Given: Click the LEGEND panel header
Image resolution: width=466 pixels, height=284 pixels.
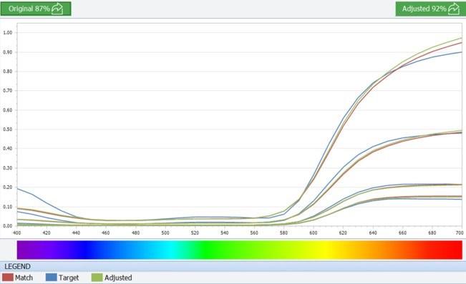Looking at the screenshot, I should coord(233,266).
